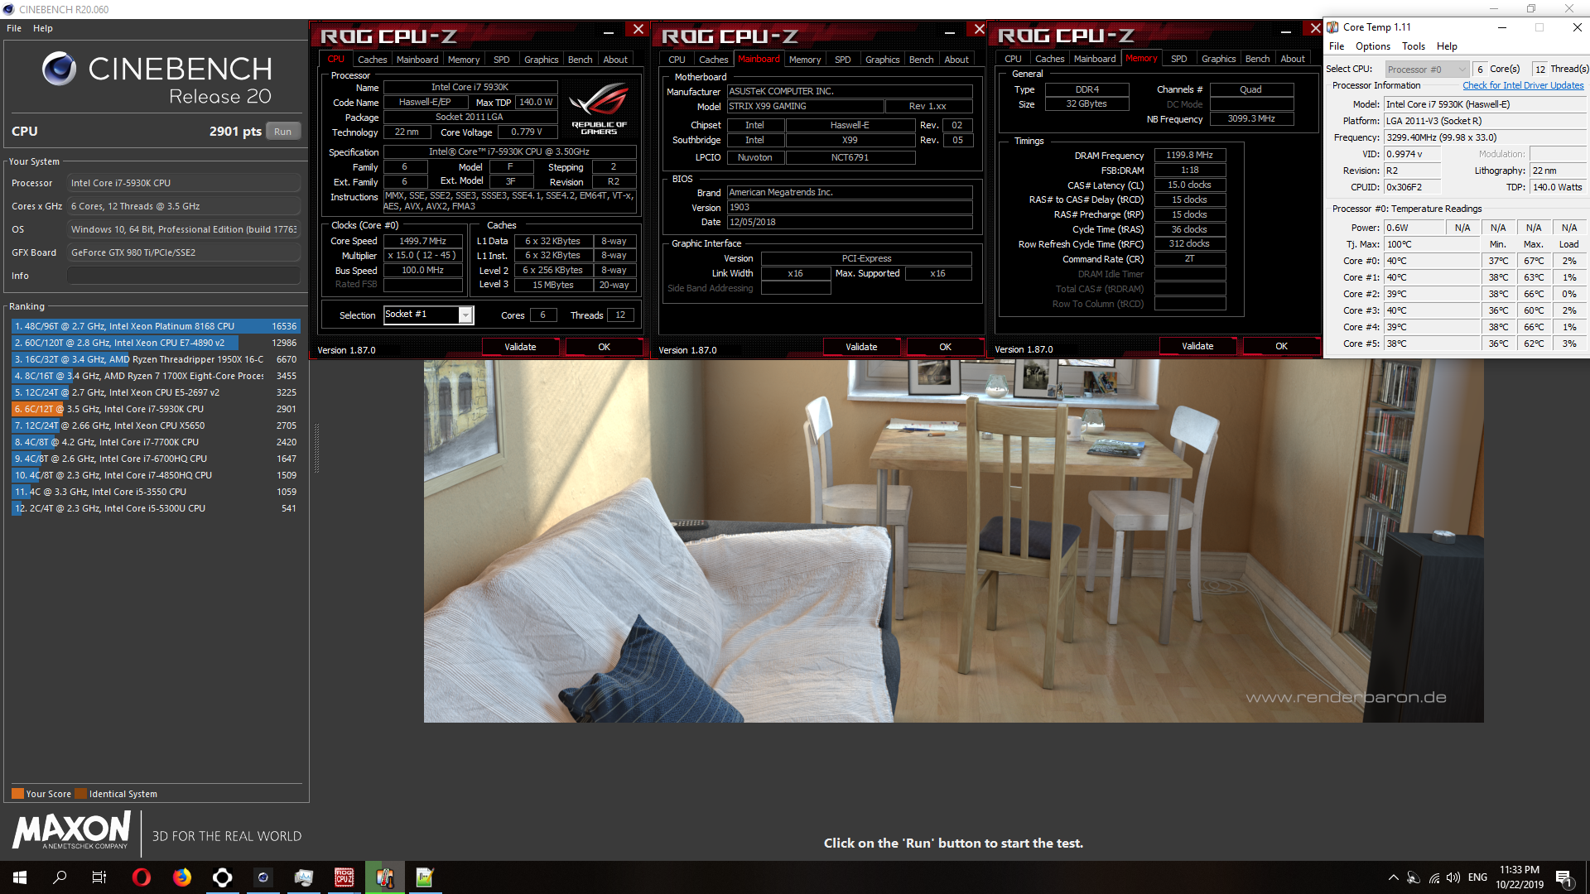This screenshot has height=894, width=1590.
Task: Open Task View on the taskbar
Action: point(99,877)
